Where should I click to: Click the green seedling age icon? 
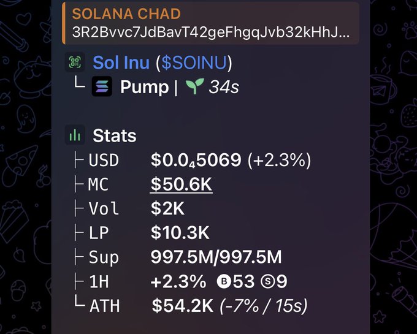pos(194,86)
